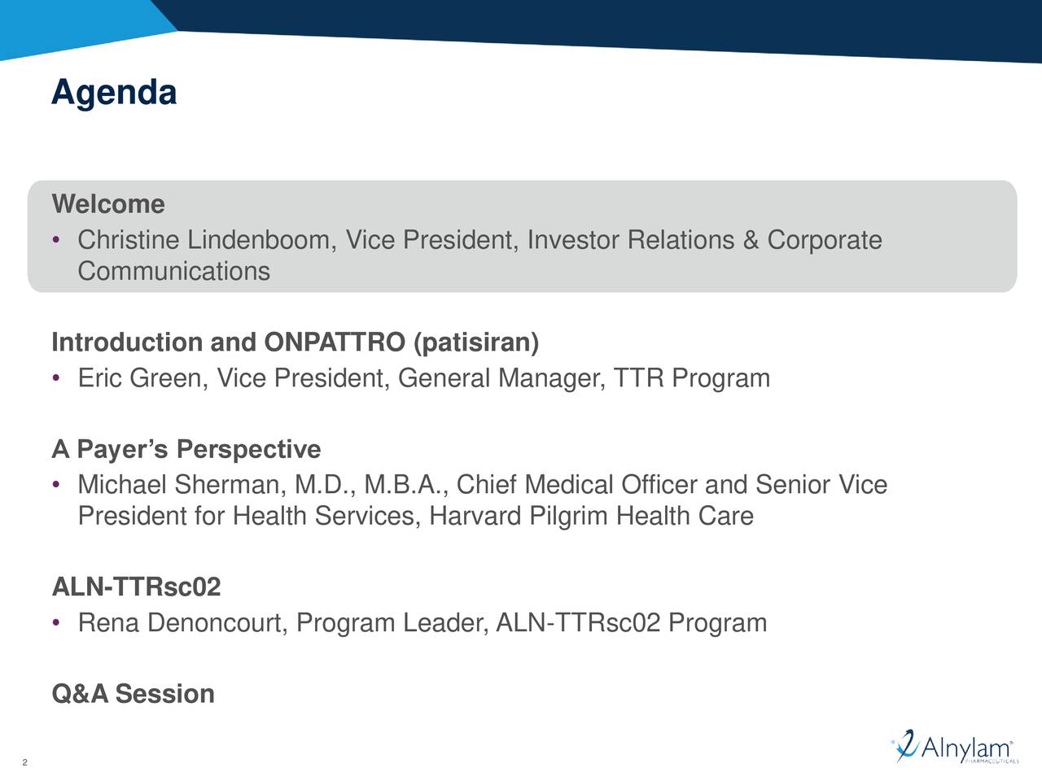
Task: Click the Introduction and ONPATTRO heading
Action: 295,343
